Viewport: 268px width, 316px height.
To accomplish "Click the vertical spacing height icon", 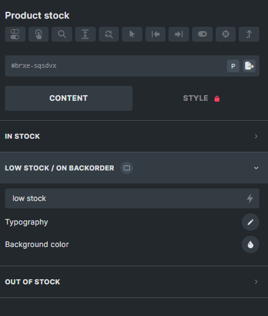I will (85, 34).
